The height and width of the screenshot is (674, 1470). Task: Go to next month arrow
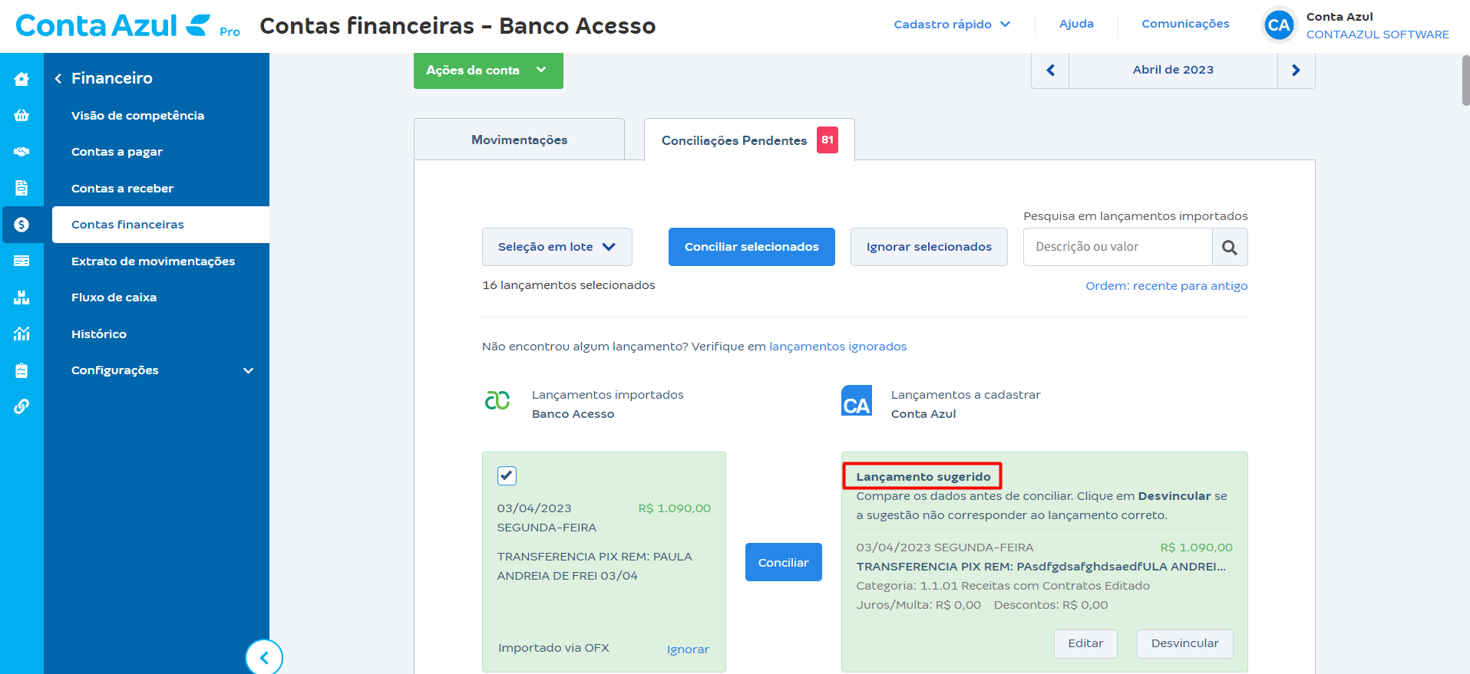[x=1296, y=71]
